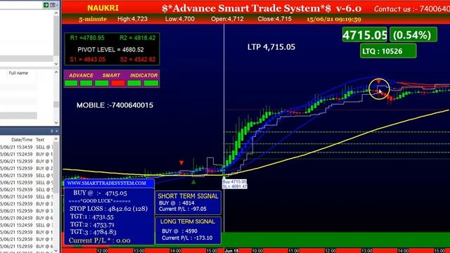Image resolution: width=450 pixels, height=253 pixels.
Task: Click PIVOT LEVEL = 4680.52 text
Action: [x=110, y=50]
